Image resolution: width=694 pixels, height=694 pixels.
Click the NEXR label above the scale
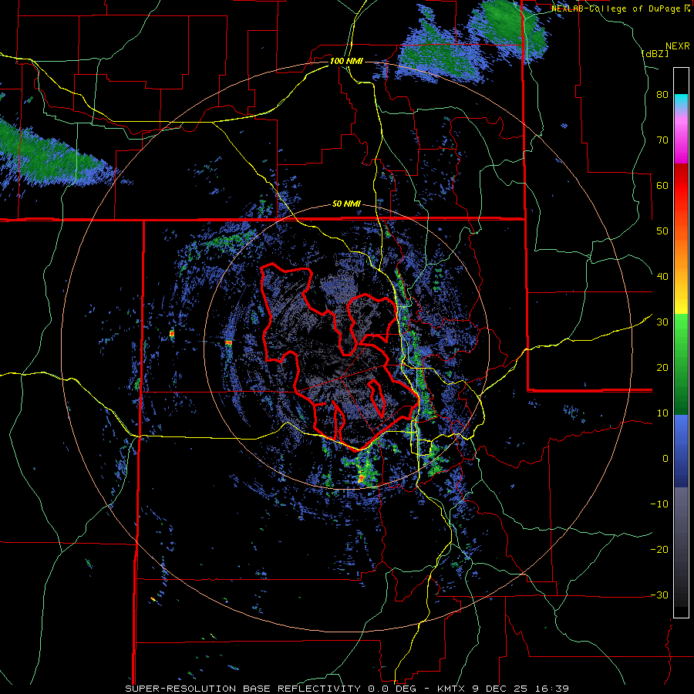[x=678, y=46]
